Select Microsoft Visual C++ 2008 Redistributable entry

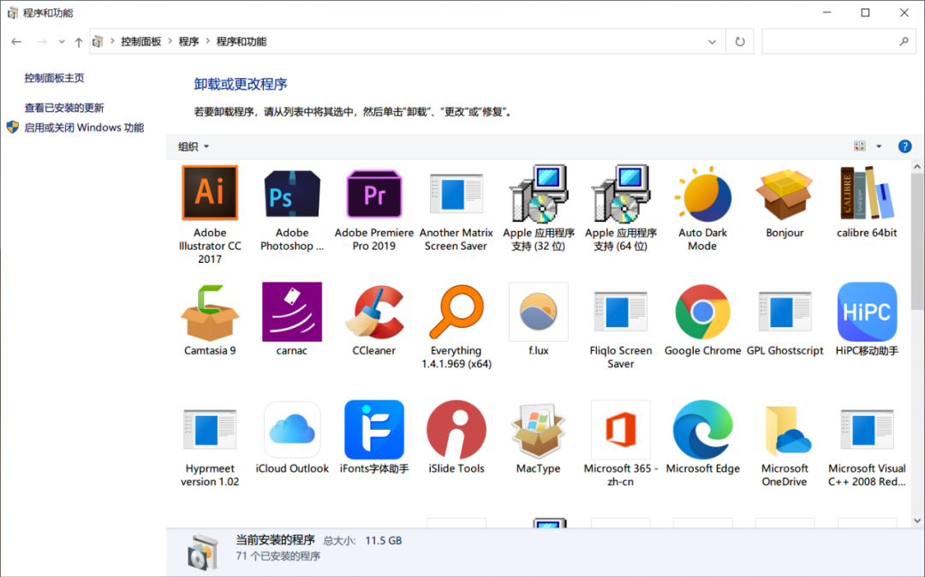[867, 448]
